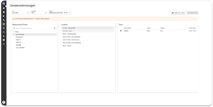
Task: Open the dashboard tiles icon in sidebar
Action: 4,8
